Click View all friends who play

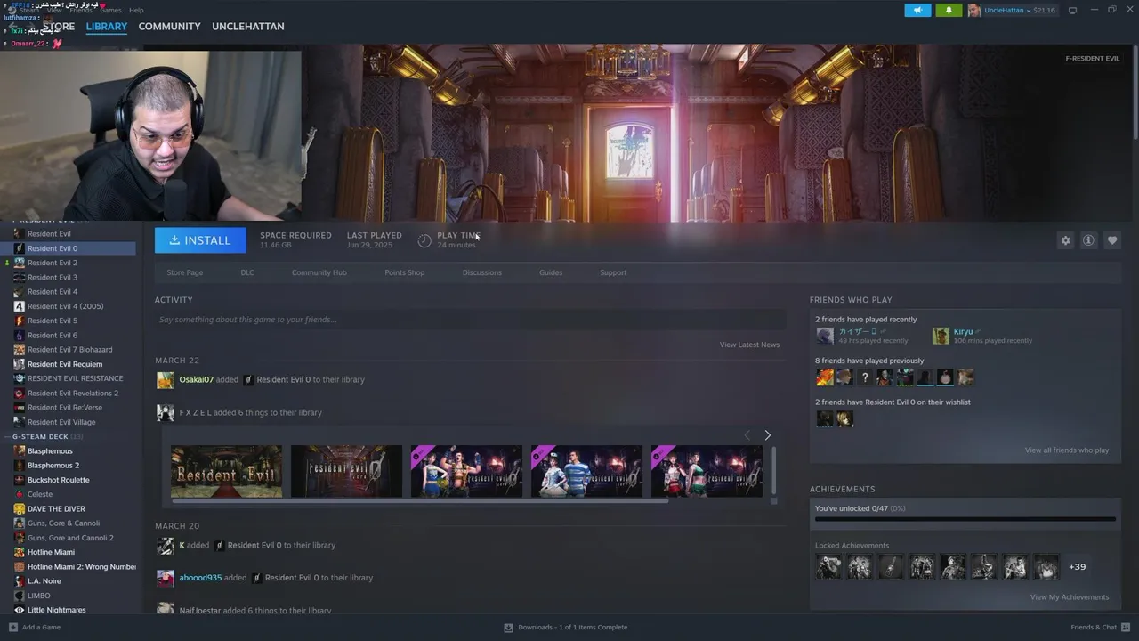[1066, 450]
